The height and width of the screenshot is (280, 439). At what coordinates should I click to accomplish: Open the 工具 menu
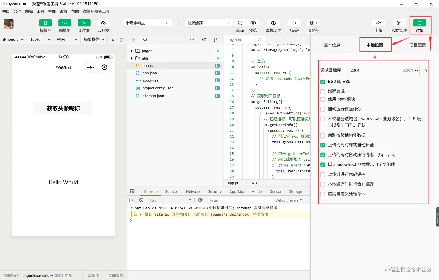pyautogui.click(x=40, y=11)
